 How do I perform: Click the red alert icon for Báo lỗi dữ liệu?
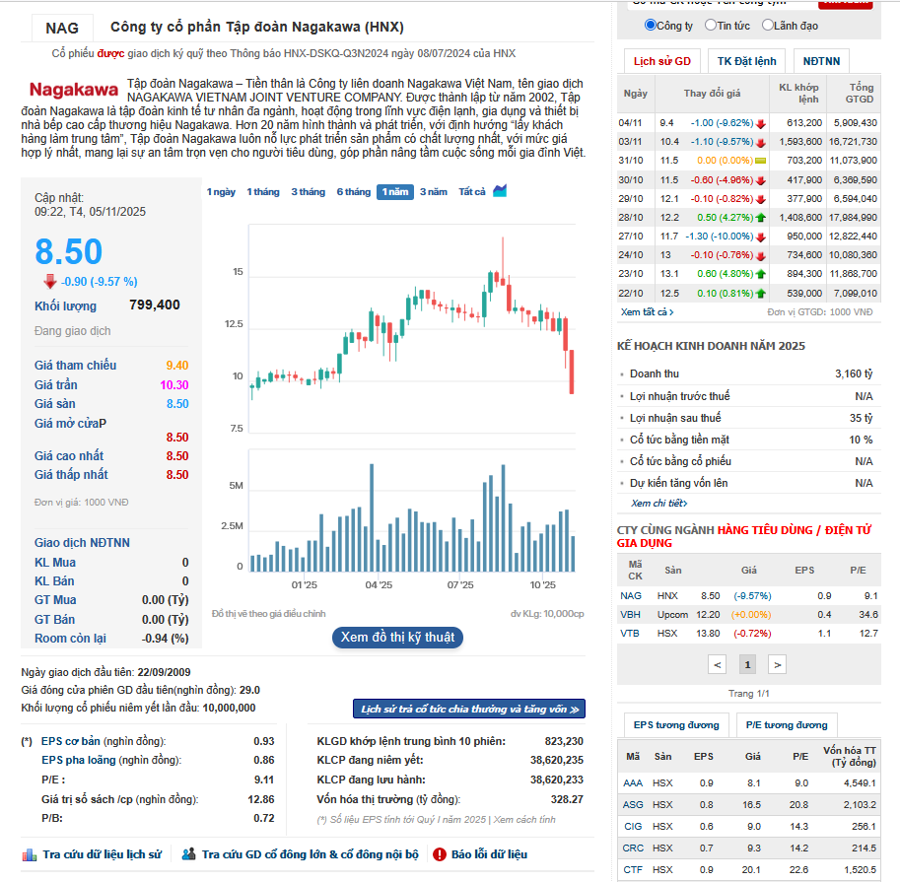pos(440,854)
